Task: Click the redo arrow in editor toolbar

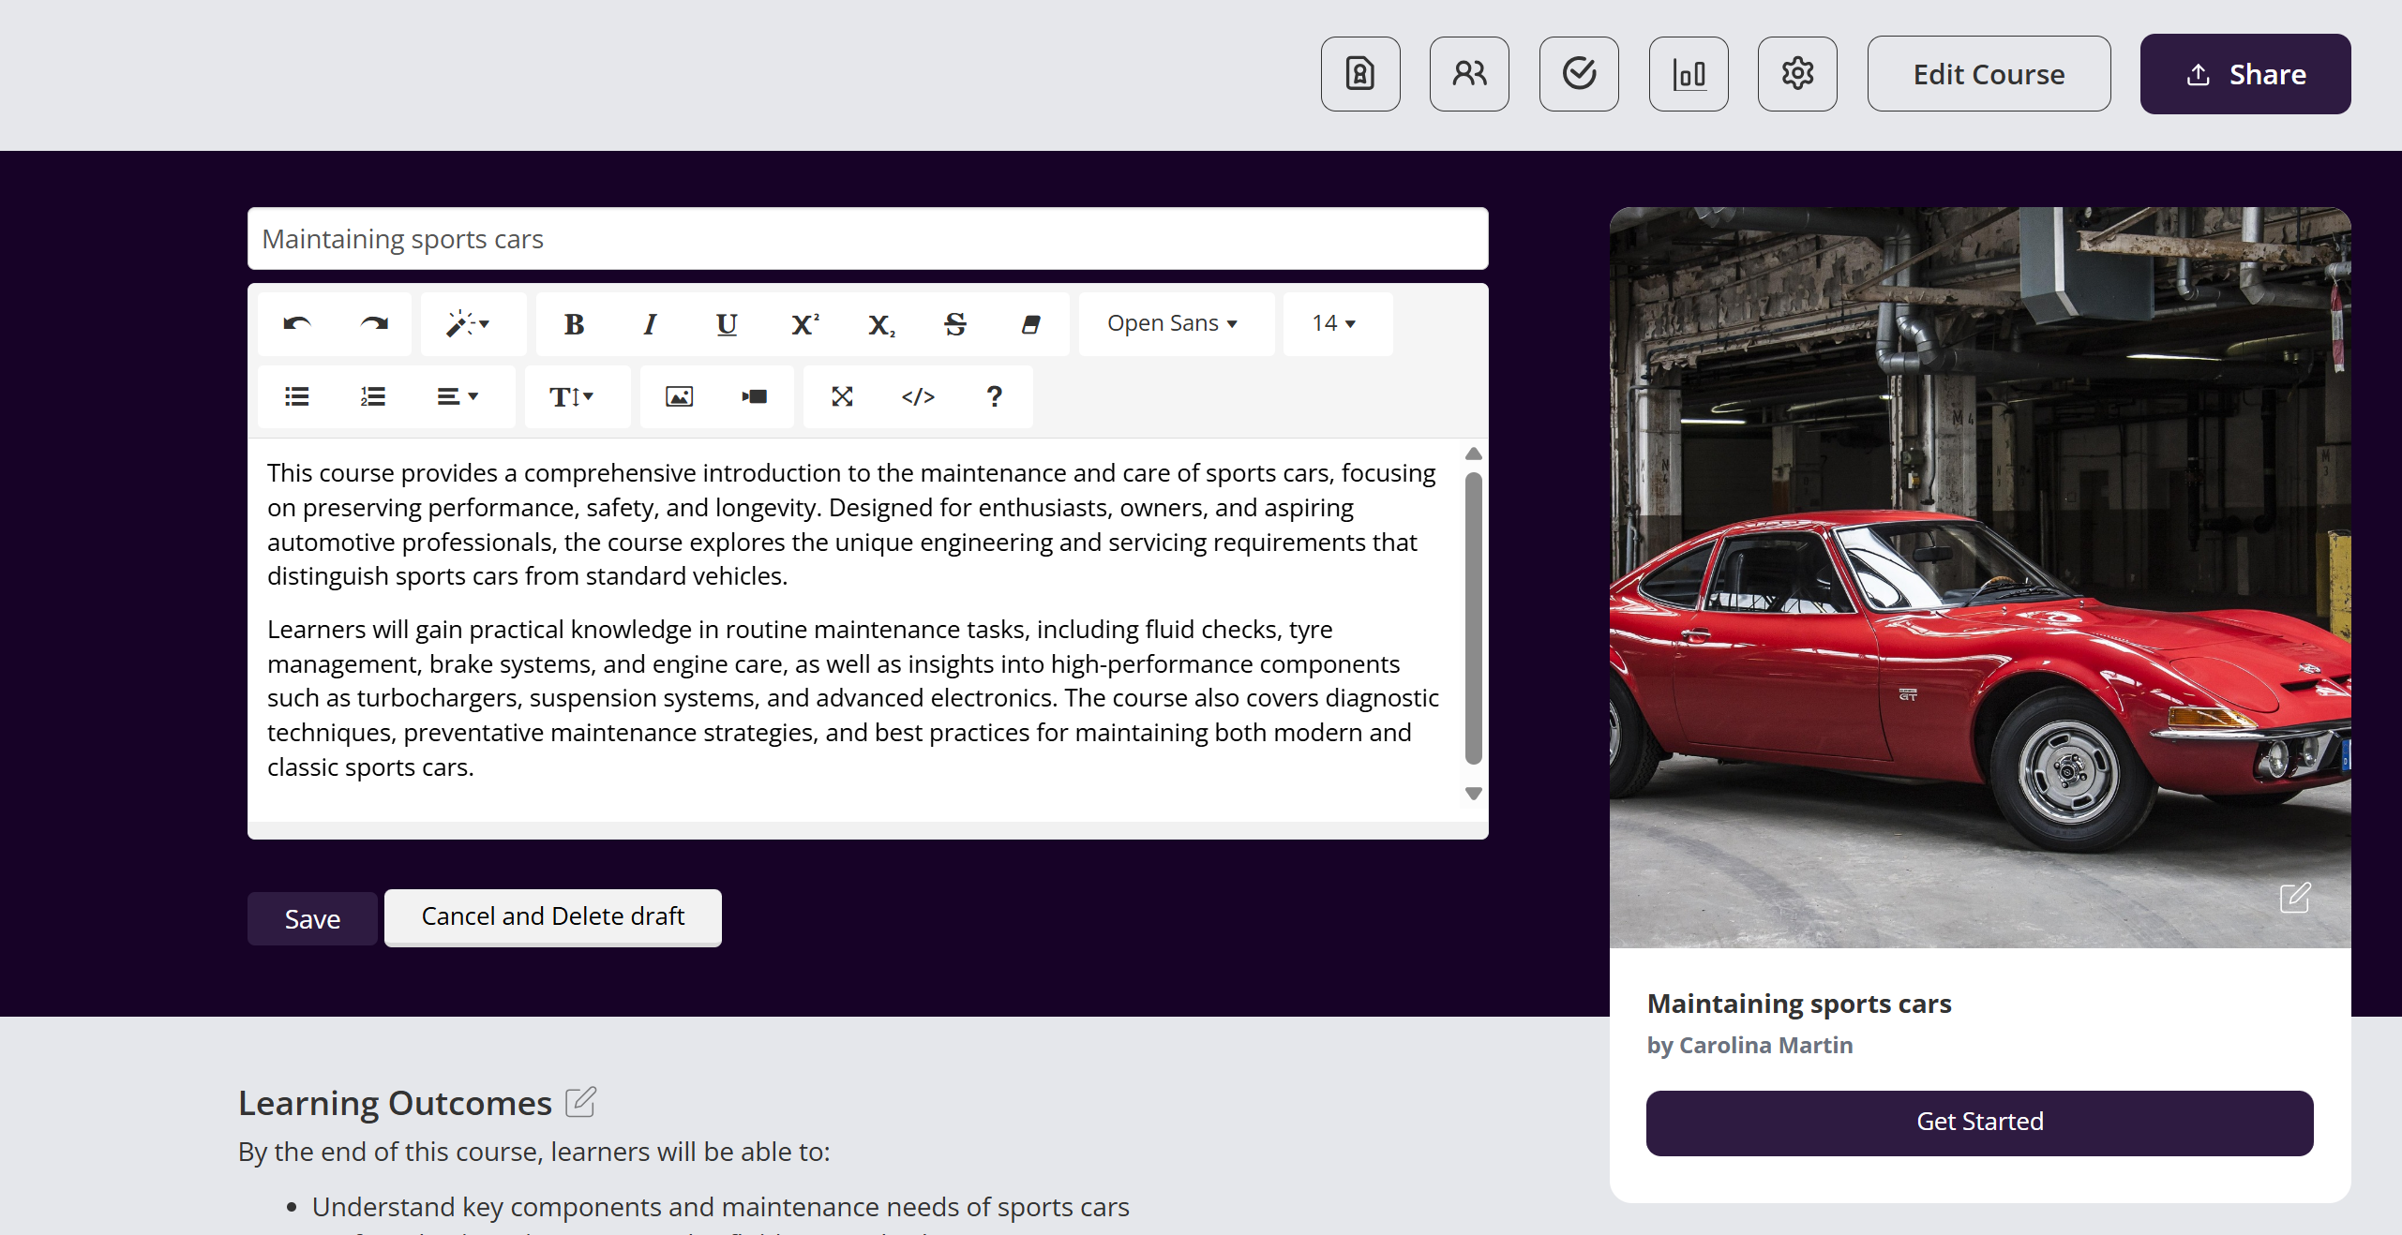Action: click(x=373, y=324)
